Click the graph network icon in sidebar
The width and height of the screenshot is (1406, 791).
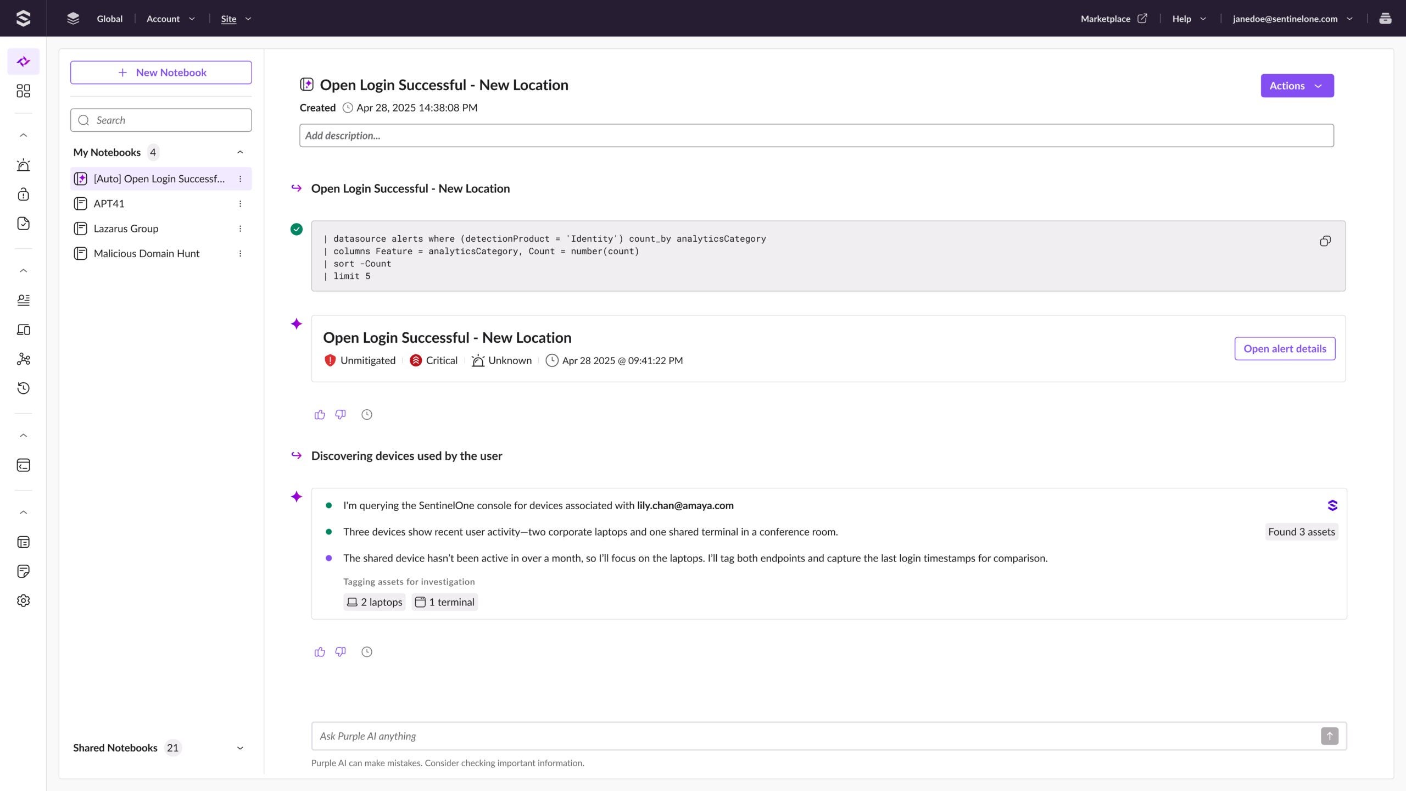click(23, 359)
